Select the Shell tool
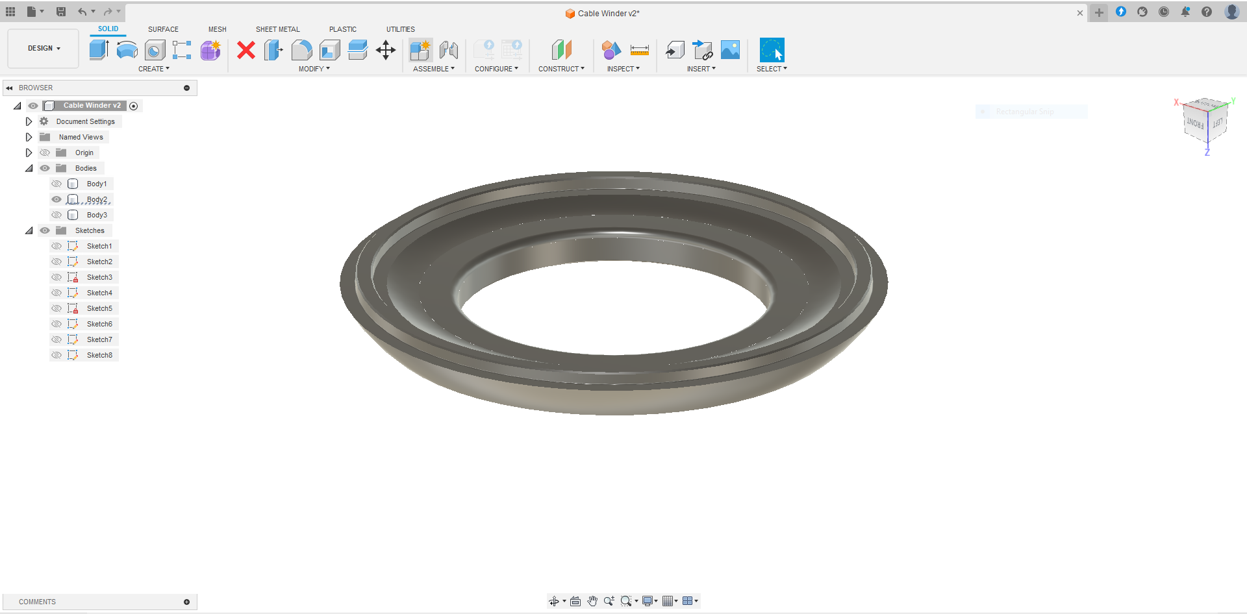The width and height of the screenshot is (1247, 614). [x=329, y=50]
